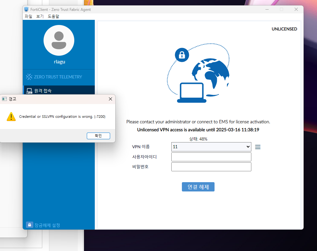Click the 연결 해제 button
Screen dimensions: 317x251
198,187
